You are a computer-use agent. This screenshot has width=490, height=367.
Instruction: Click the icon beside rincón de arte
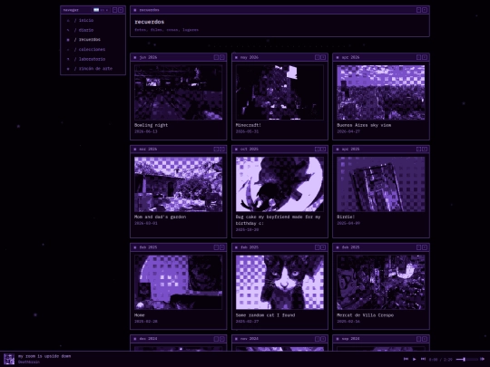pos(68,69)
